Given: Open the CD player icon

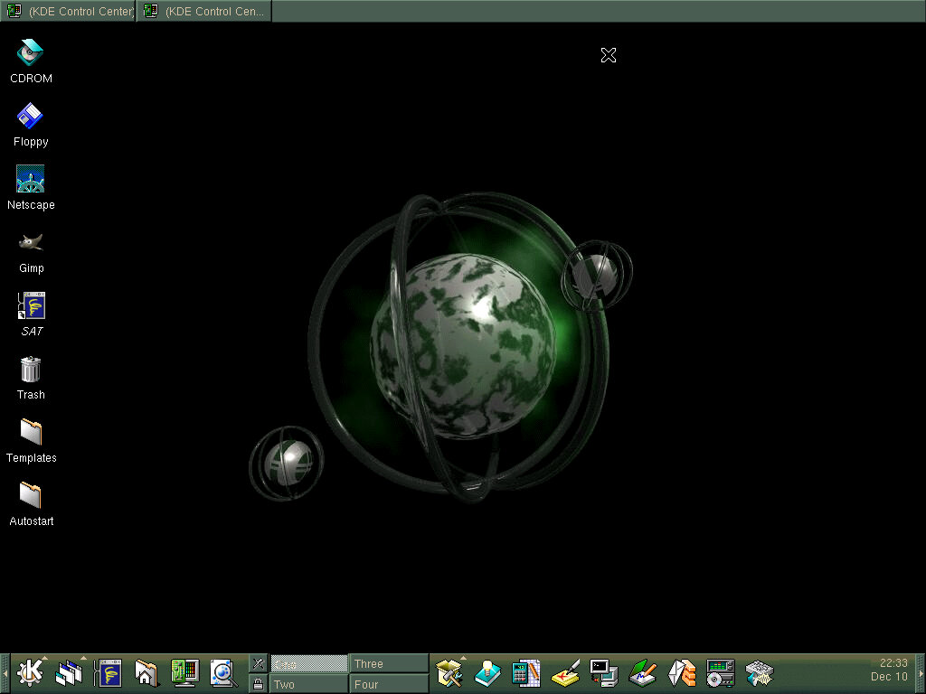Looking at the screenshot, I should (721, 673).
